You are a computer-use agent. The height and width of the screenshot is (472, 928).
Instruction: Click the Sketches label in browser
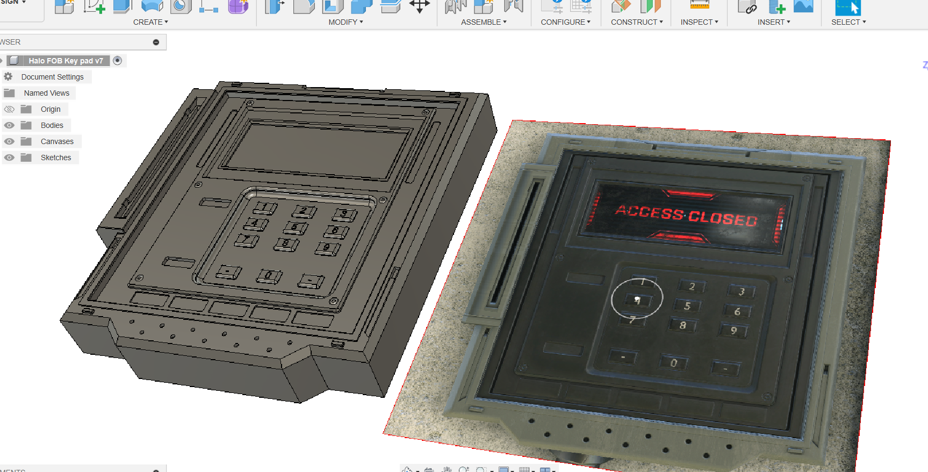(56, 158)
